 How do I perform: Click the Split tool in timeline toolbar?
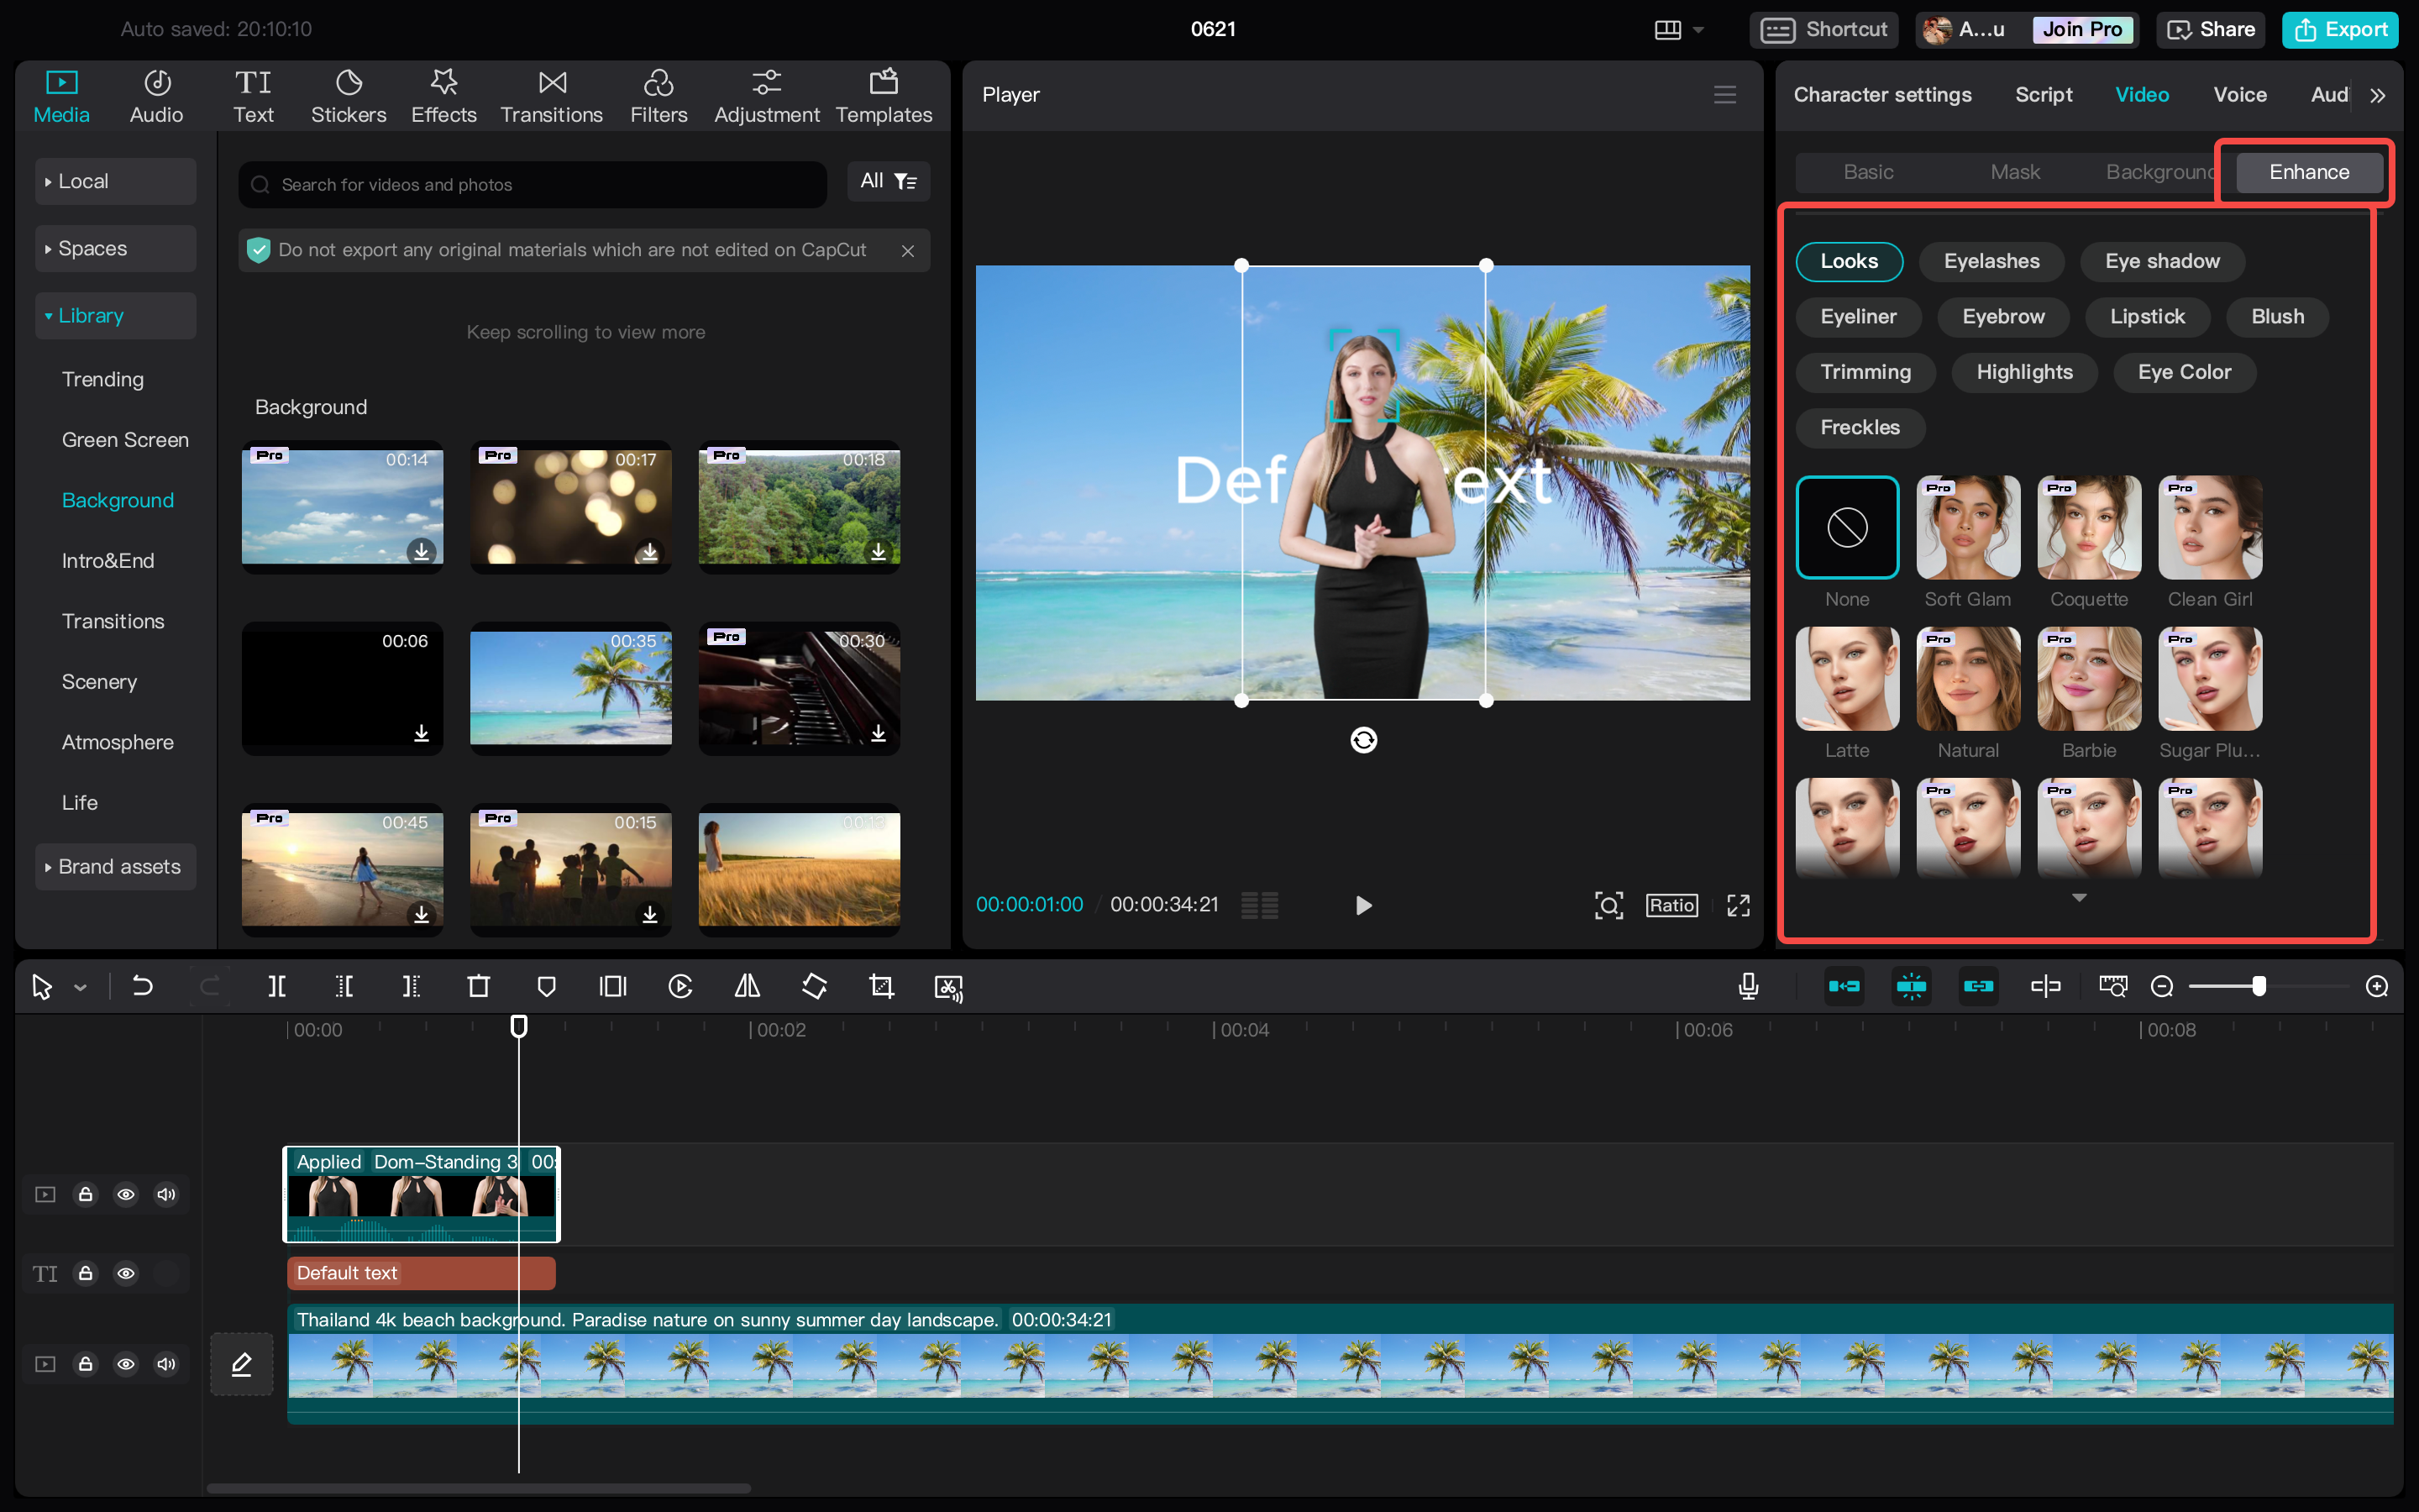click(277, 987)
